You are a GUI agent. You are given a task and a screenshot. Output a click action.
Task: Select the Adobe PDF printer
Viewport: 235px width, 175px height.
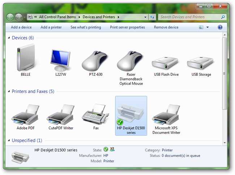25,114
